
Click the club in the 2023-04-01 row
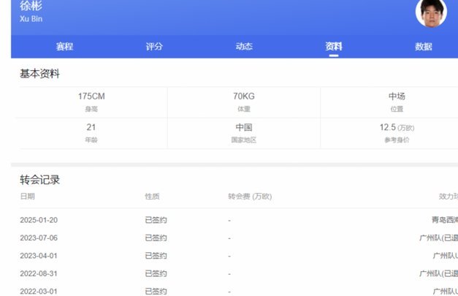pyautogui.click(x=446, y=256)
